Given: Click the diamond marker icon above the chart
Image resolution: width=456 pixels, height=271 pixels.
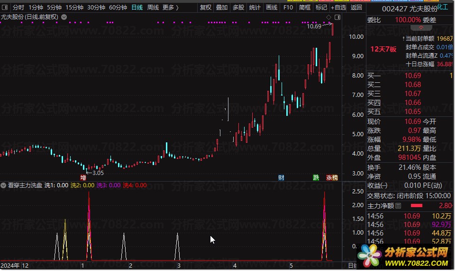Looking at the screenshot, I should pos(328,17).
